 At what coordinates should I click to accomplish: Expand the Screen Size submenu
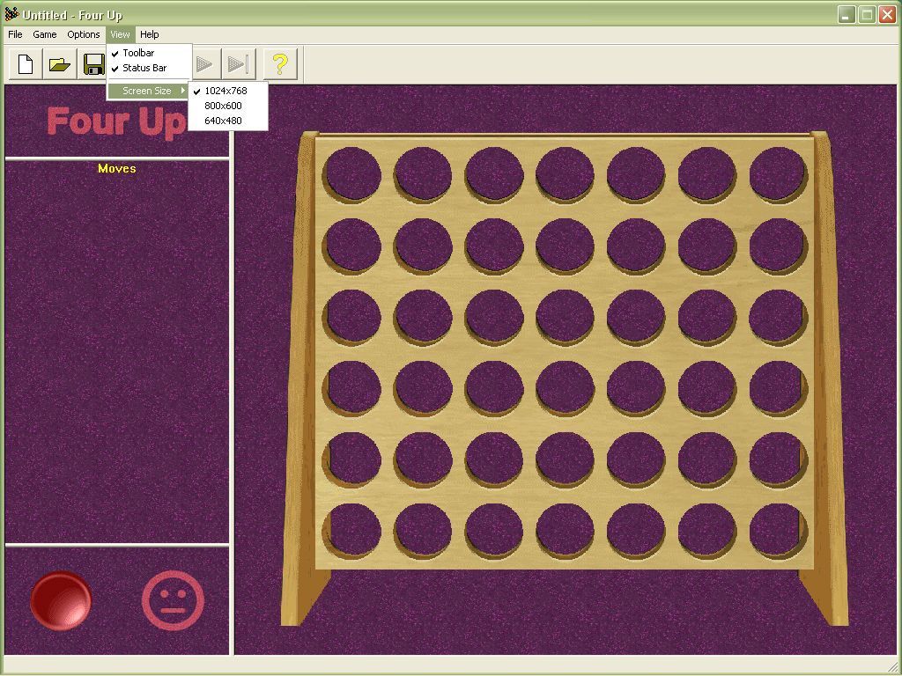(x=147, y=90)
